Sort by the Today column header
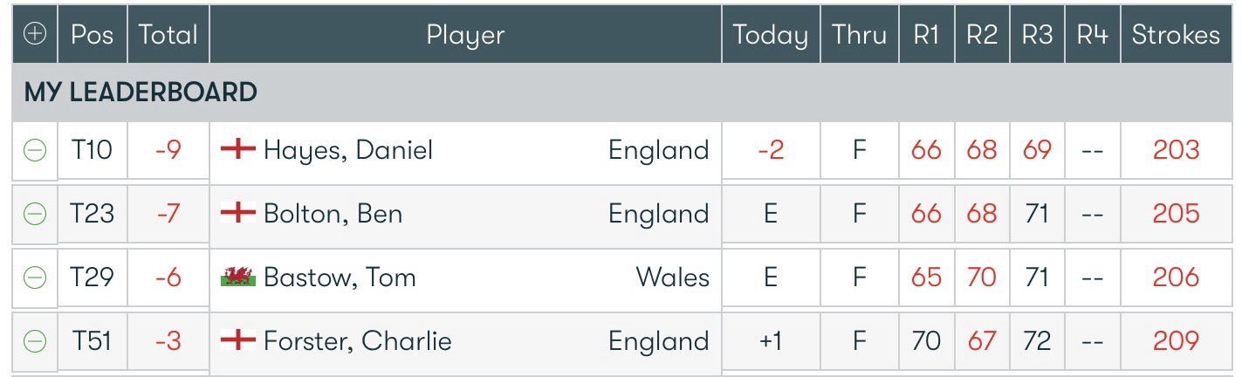This screenshot has width=1242, height=377. pos(770,35)
